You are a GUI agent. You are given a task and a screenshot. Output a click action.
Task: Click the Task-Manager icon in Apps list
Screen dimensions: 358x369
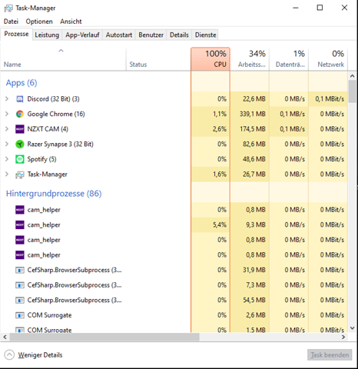[x=20, y=175]
